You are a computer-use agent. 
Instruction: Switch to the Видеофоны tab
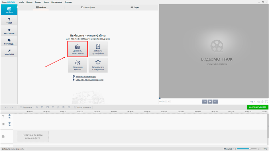tap(88, 7)
